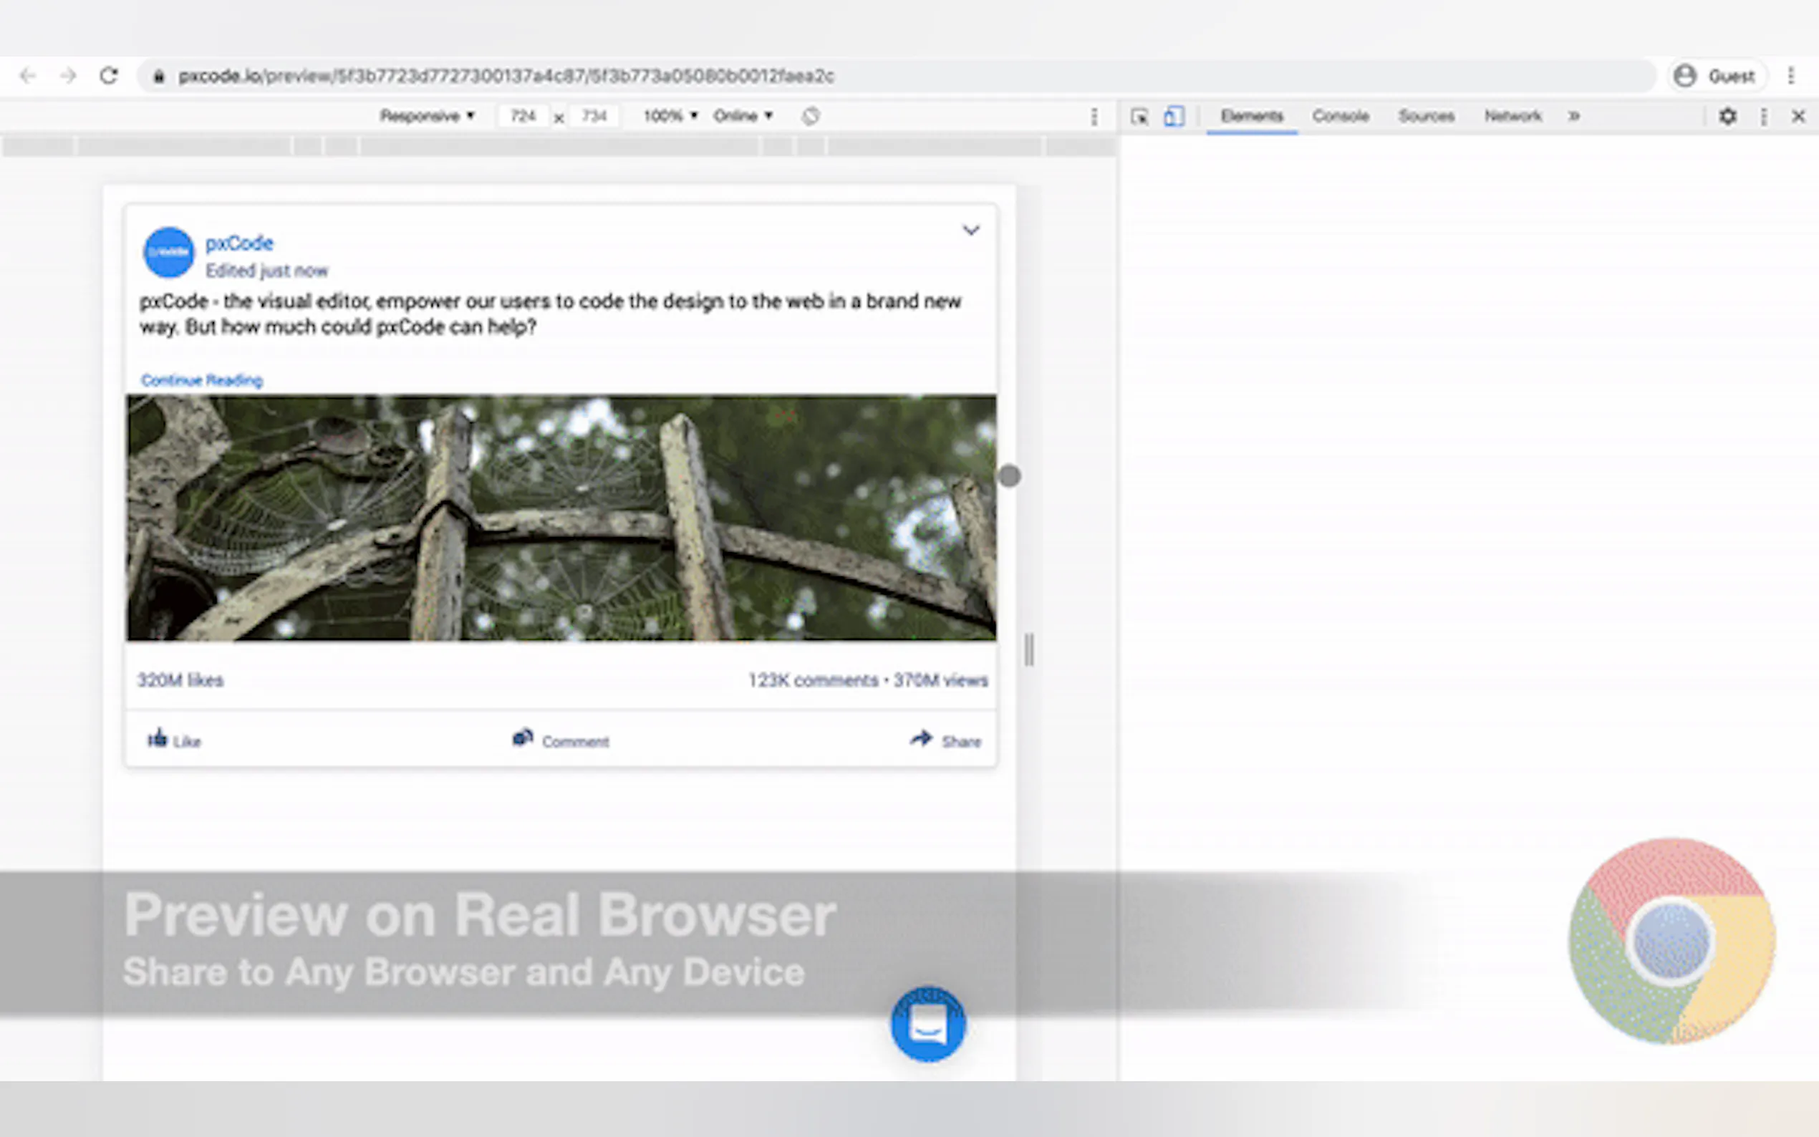1819x1137 pixels.
Task: Toggle the device toolbar icon
Action: [1174, 117]
